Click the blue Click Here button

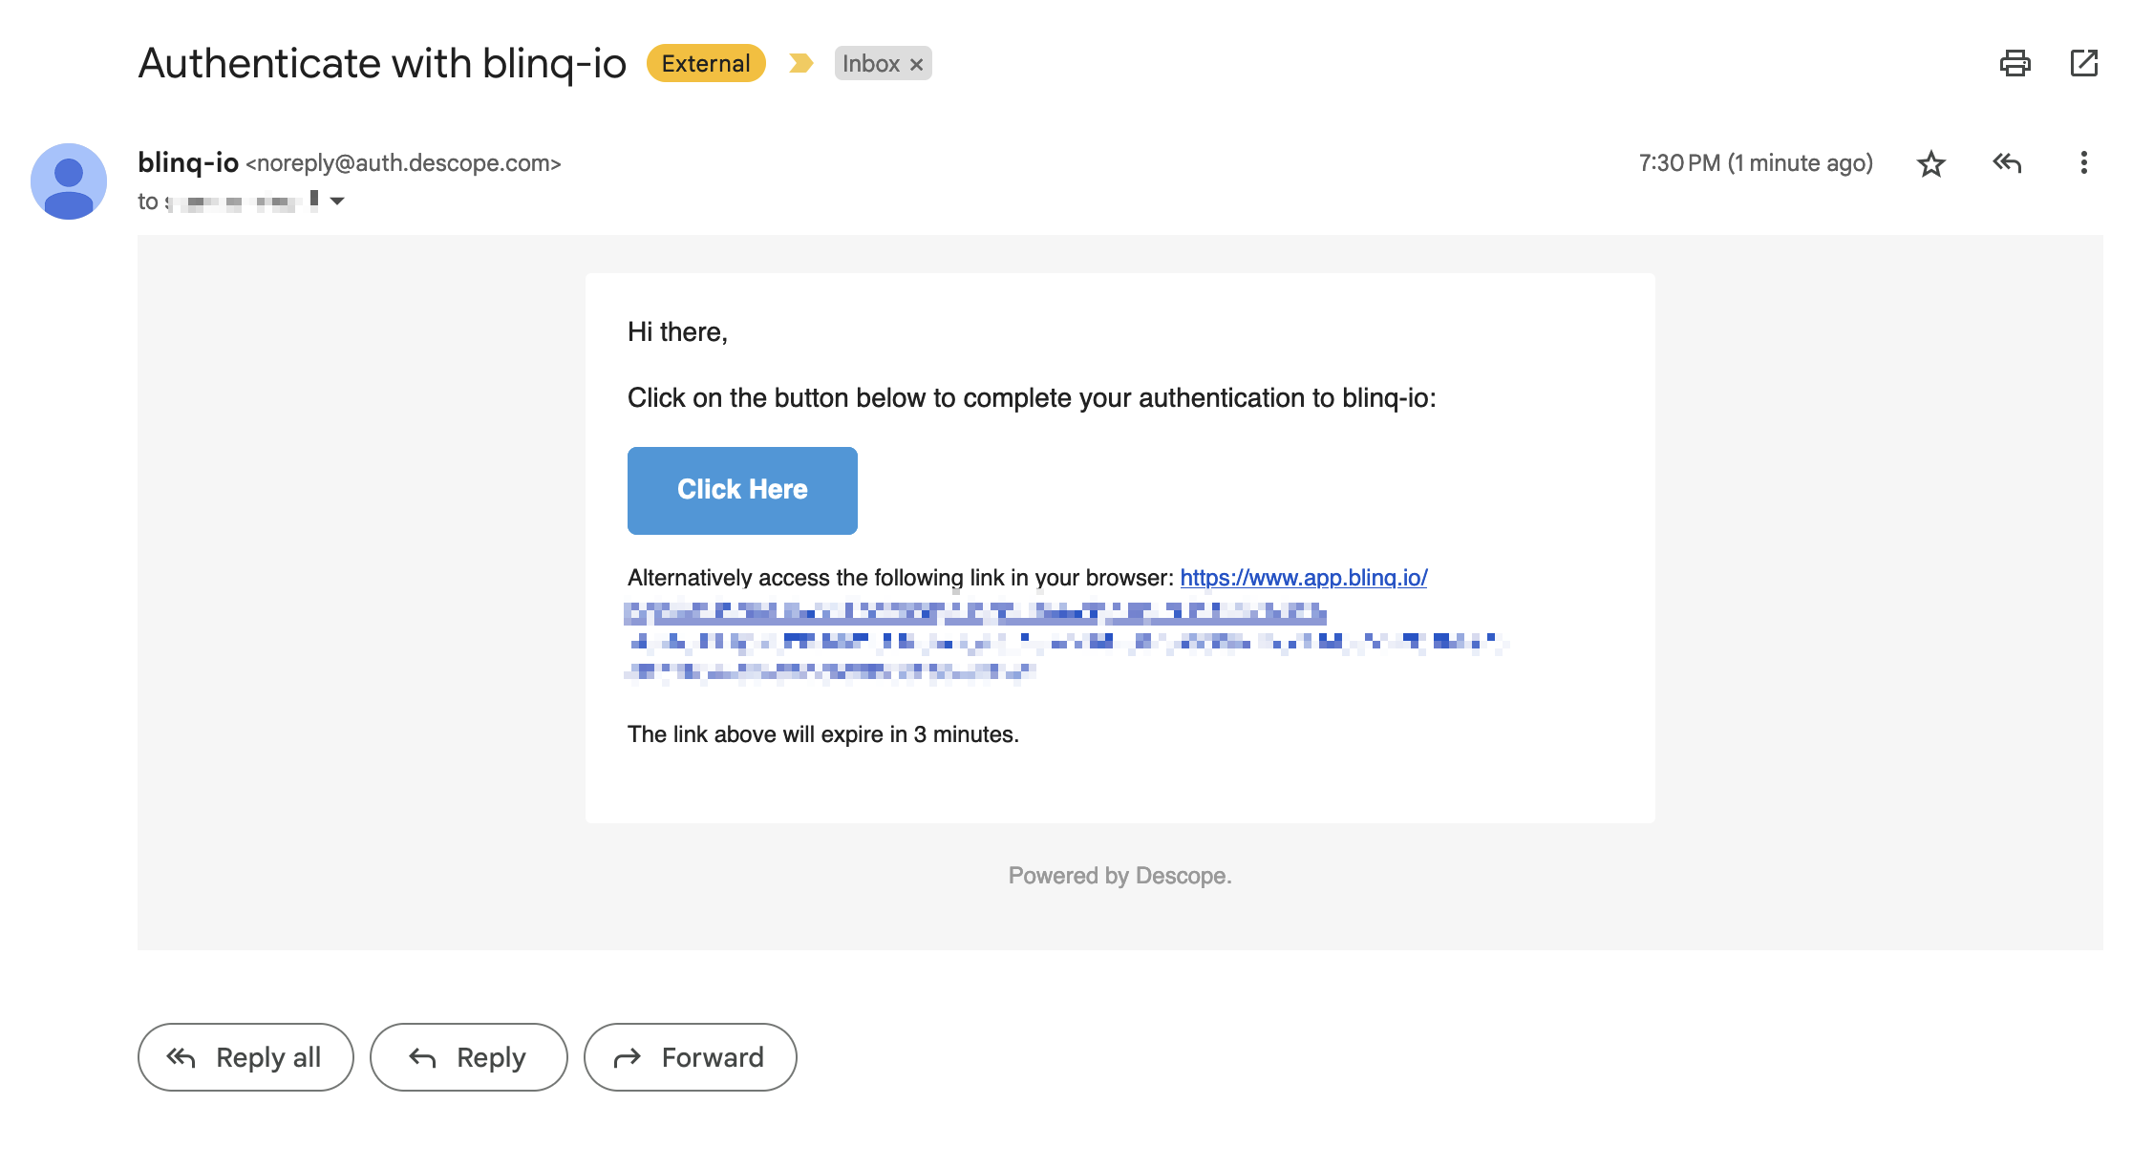pyautogui.click(x=742, y=490)
